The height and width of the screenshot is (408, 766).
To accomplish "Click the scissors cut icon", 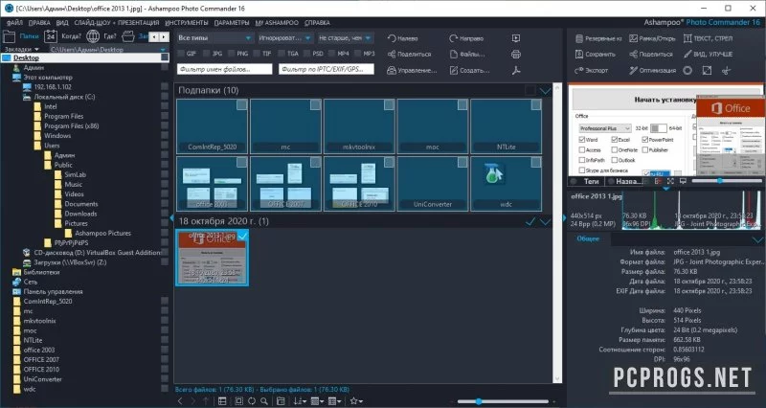I will [727, 70].
